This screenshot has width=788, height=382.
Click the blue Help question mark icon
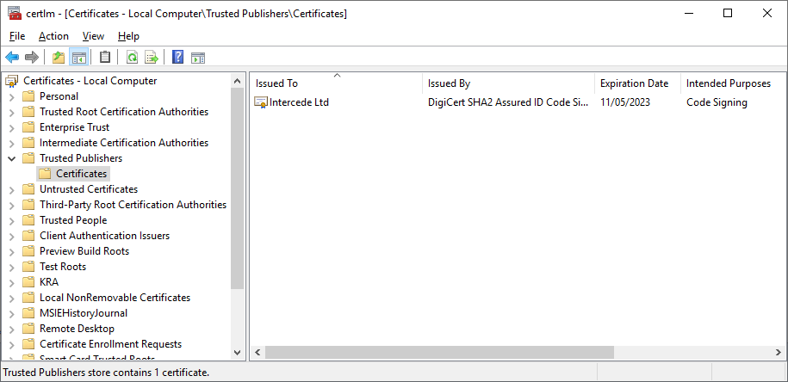pyautogui.click(x=177, y=58)
